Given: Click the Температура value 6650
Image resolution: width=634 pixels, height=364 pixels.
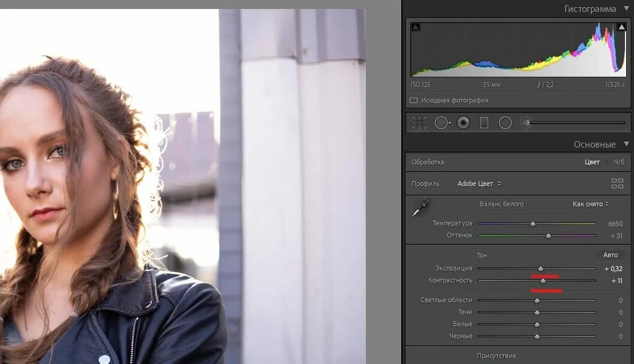Looking at the screenshot, I should tap(615, 224).
